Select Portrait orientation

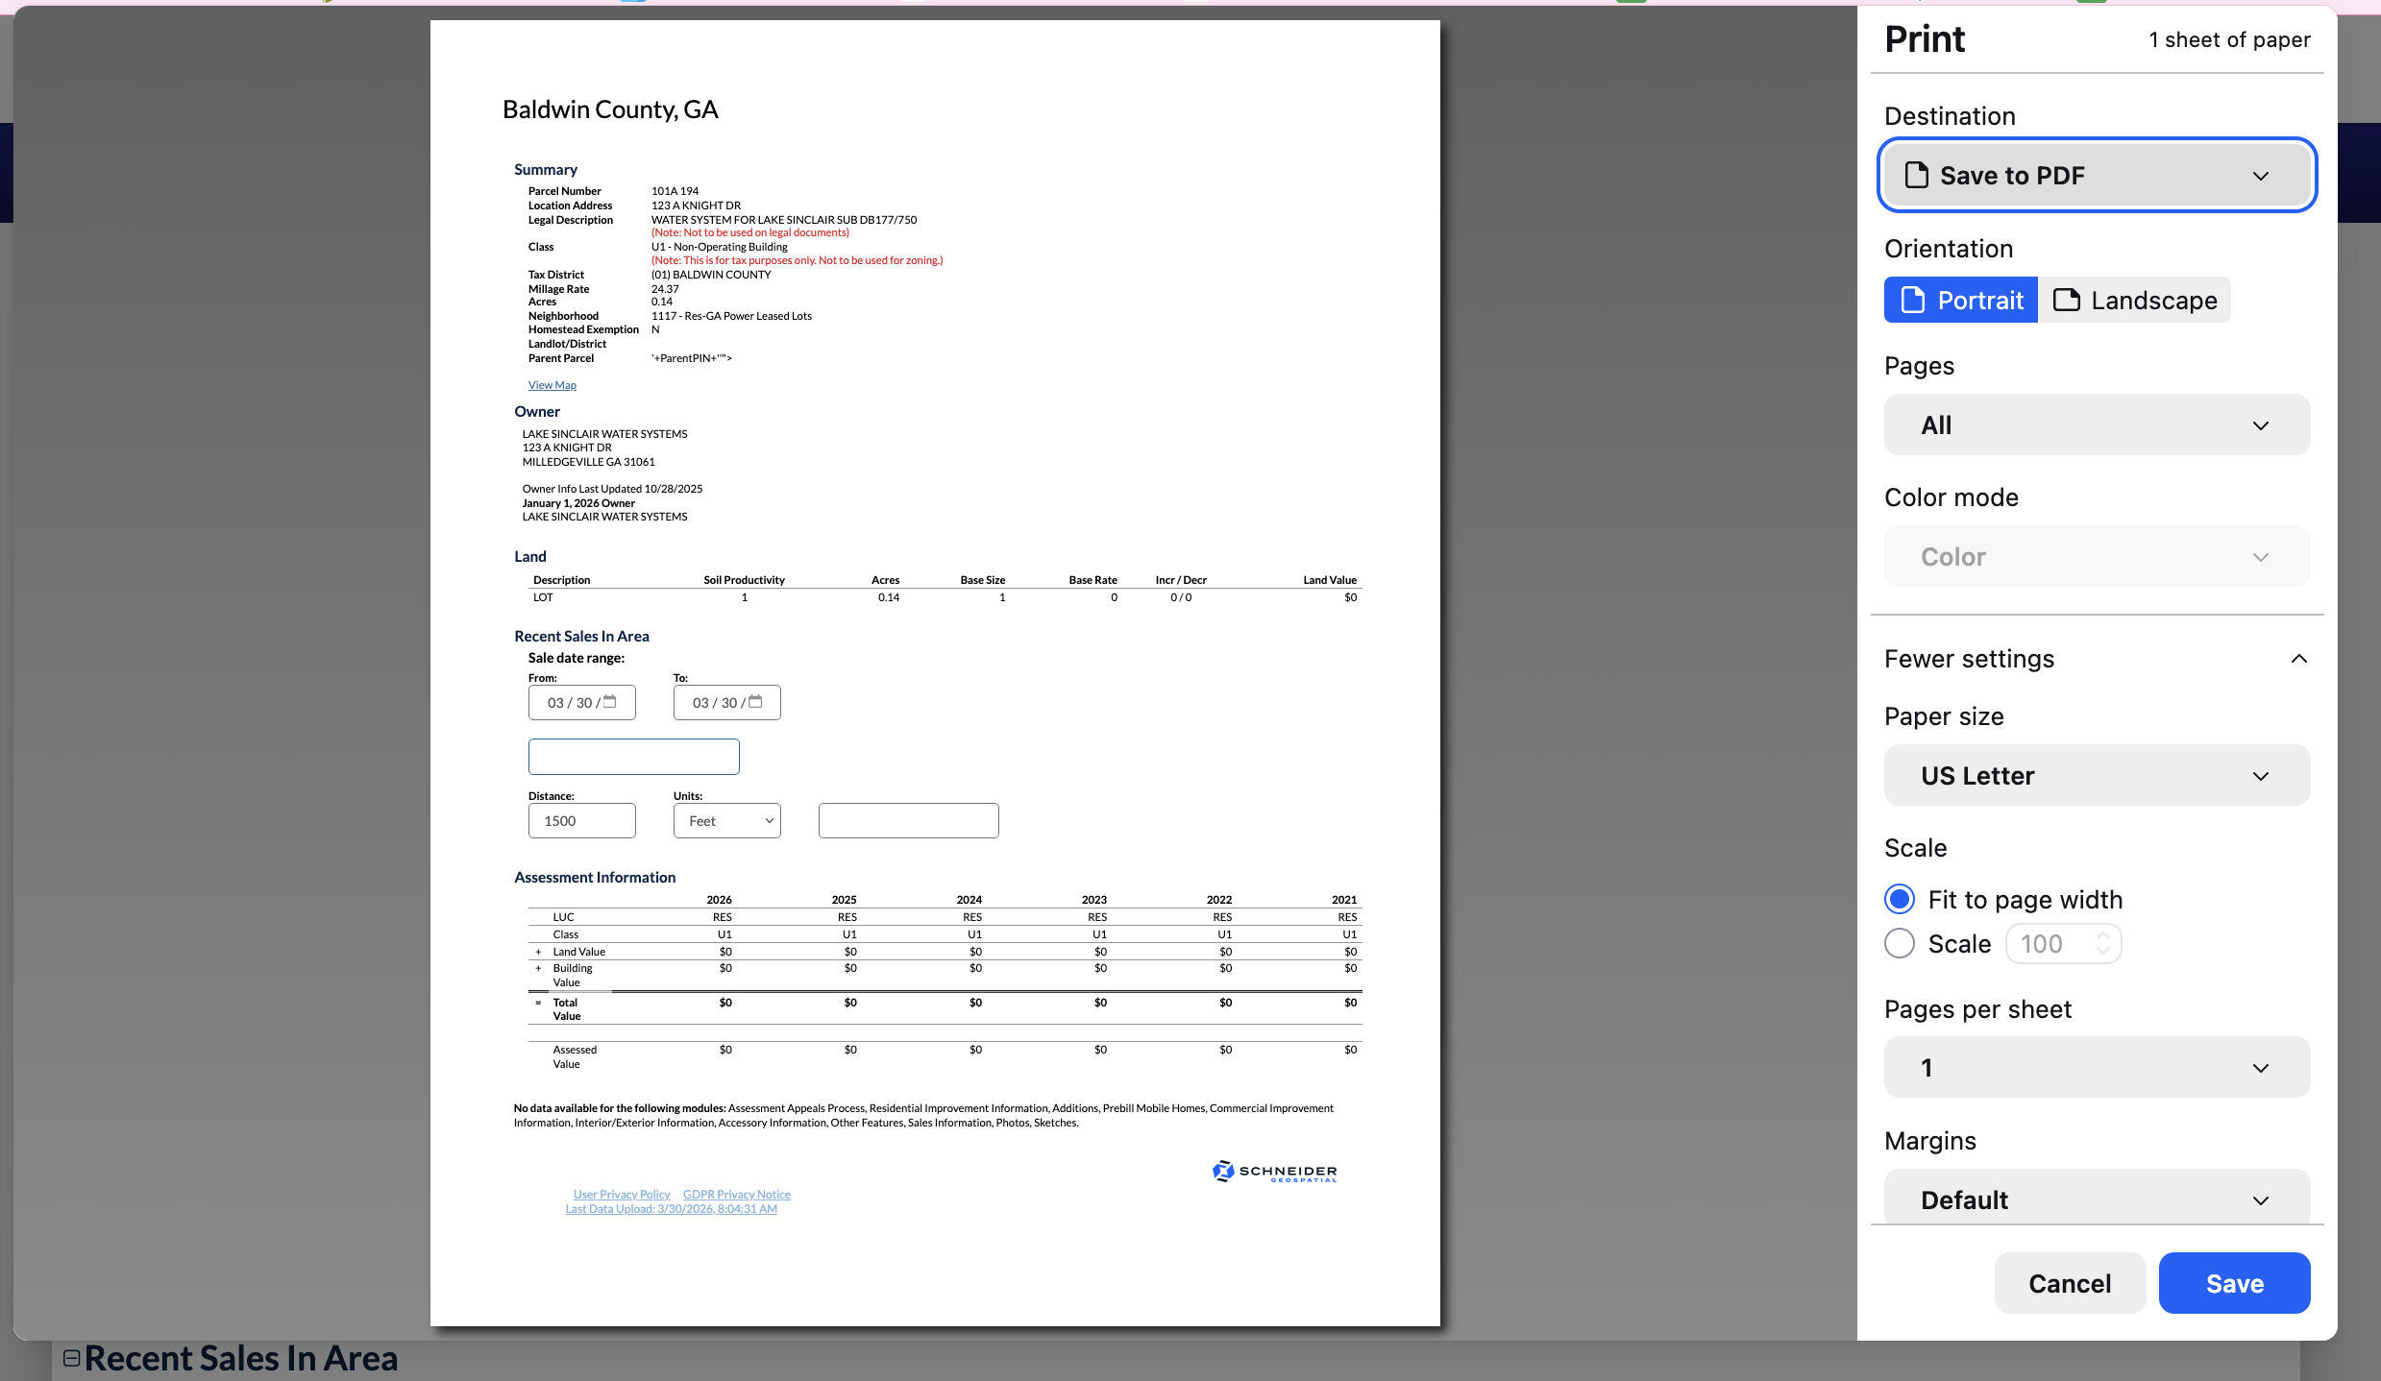[x=1960, y=301]
